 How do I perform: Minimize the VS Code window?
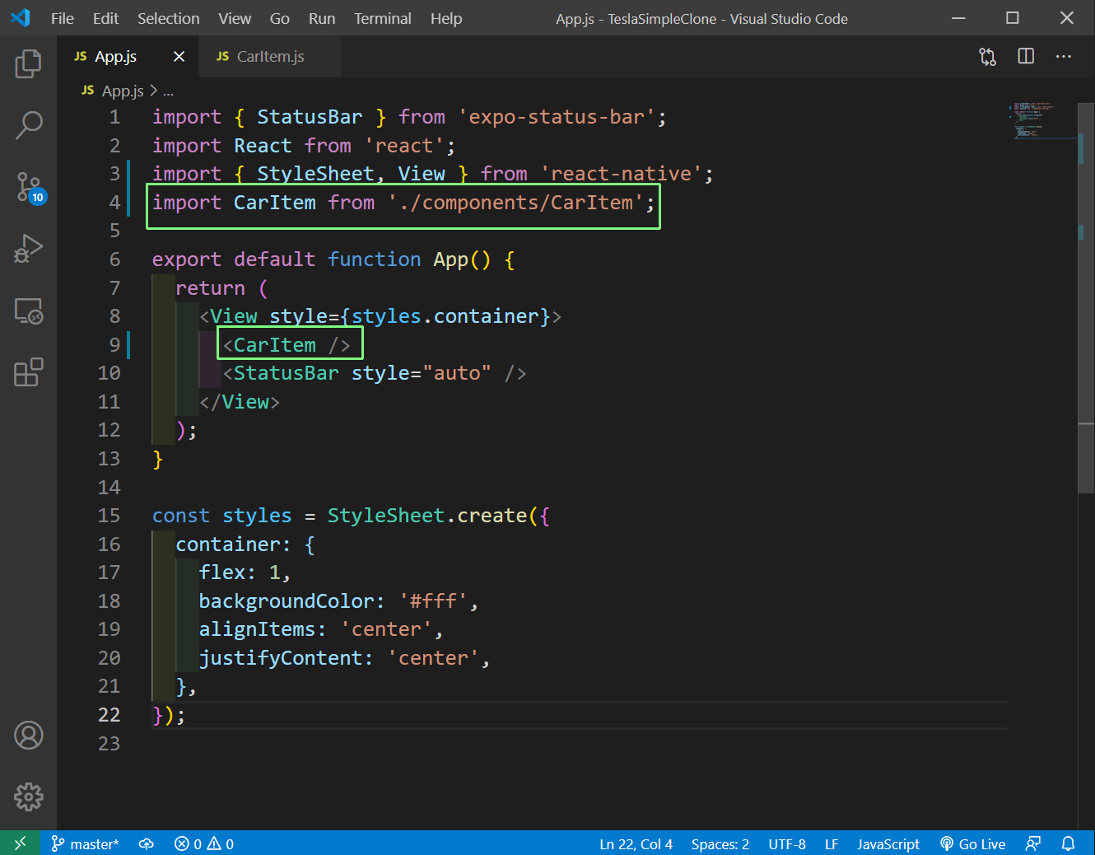(958, 18)
